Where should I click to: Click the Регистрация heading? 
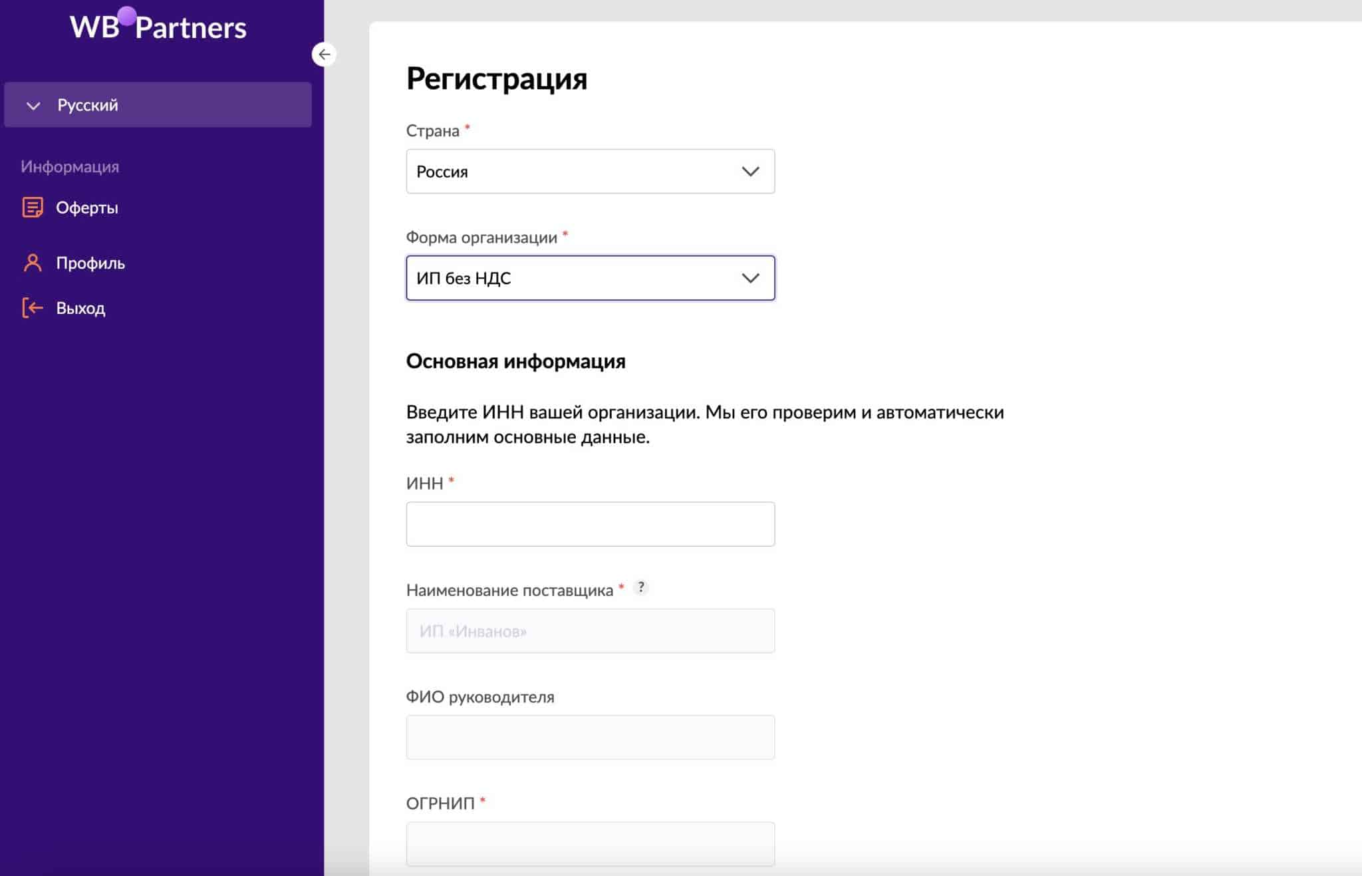[497, 79]
